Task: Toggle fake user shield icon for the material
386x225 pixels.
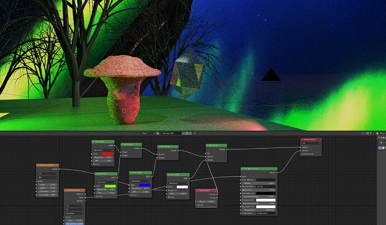Action: click(x=183, y=133)
